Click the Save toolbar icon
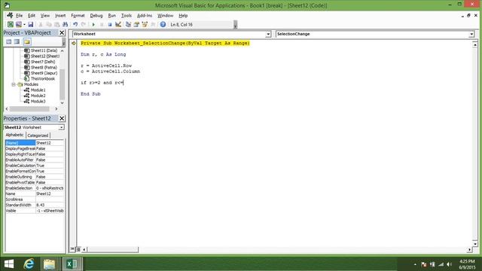482x271 pixels. pyautogui.click(x=30, y=24)
